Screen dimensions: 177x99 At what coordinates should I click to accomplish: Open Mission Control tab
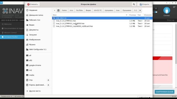tap(12, 33)
